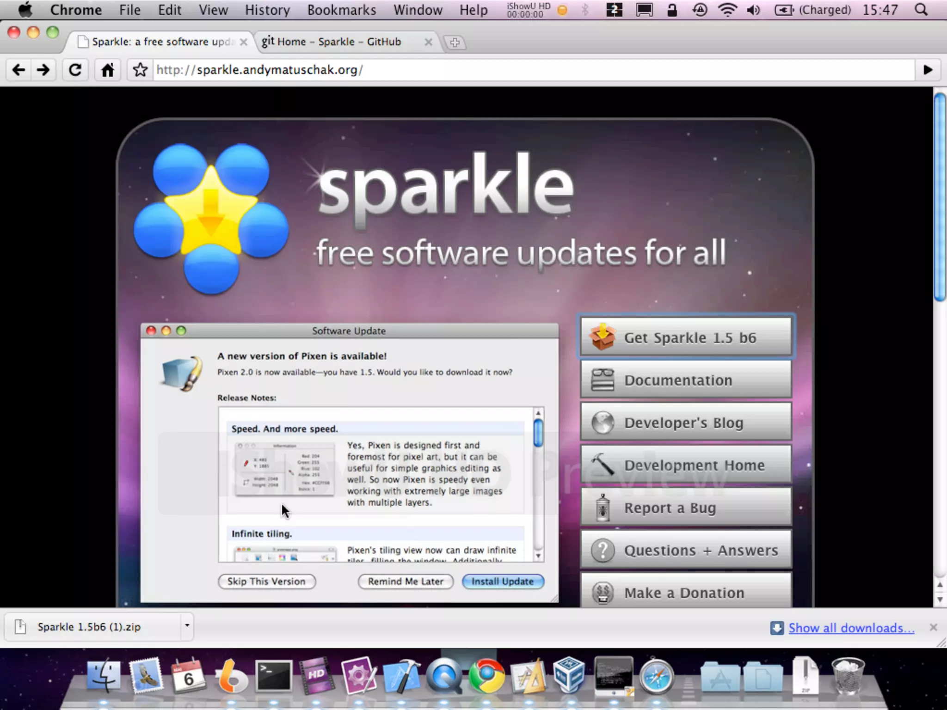
Task: Open the Bookmarks menu
Action: pyautogui.click(x=341, y=10)
